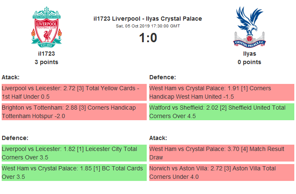296x194 pixels.
Task: Click the match date Sat, 05 Oct 2019
Action: [148, 26]
